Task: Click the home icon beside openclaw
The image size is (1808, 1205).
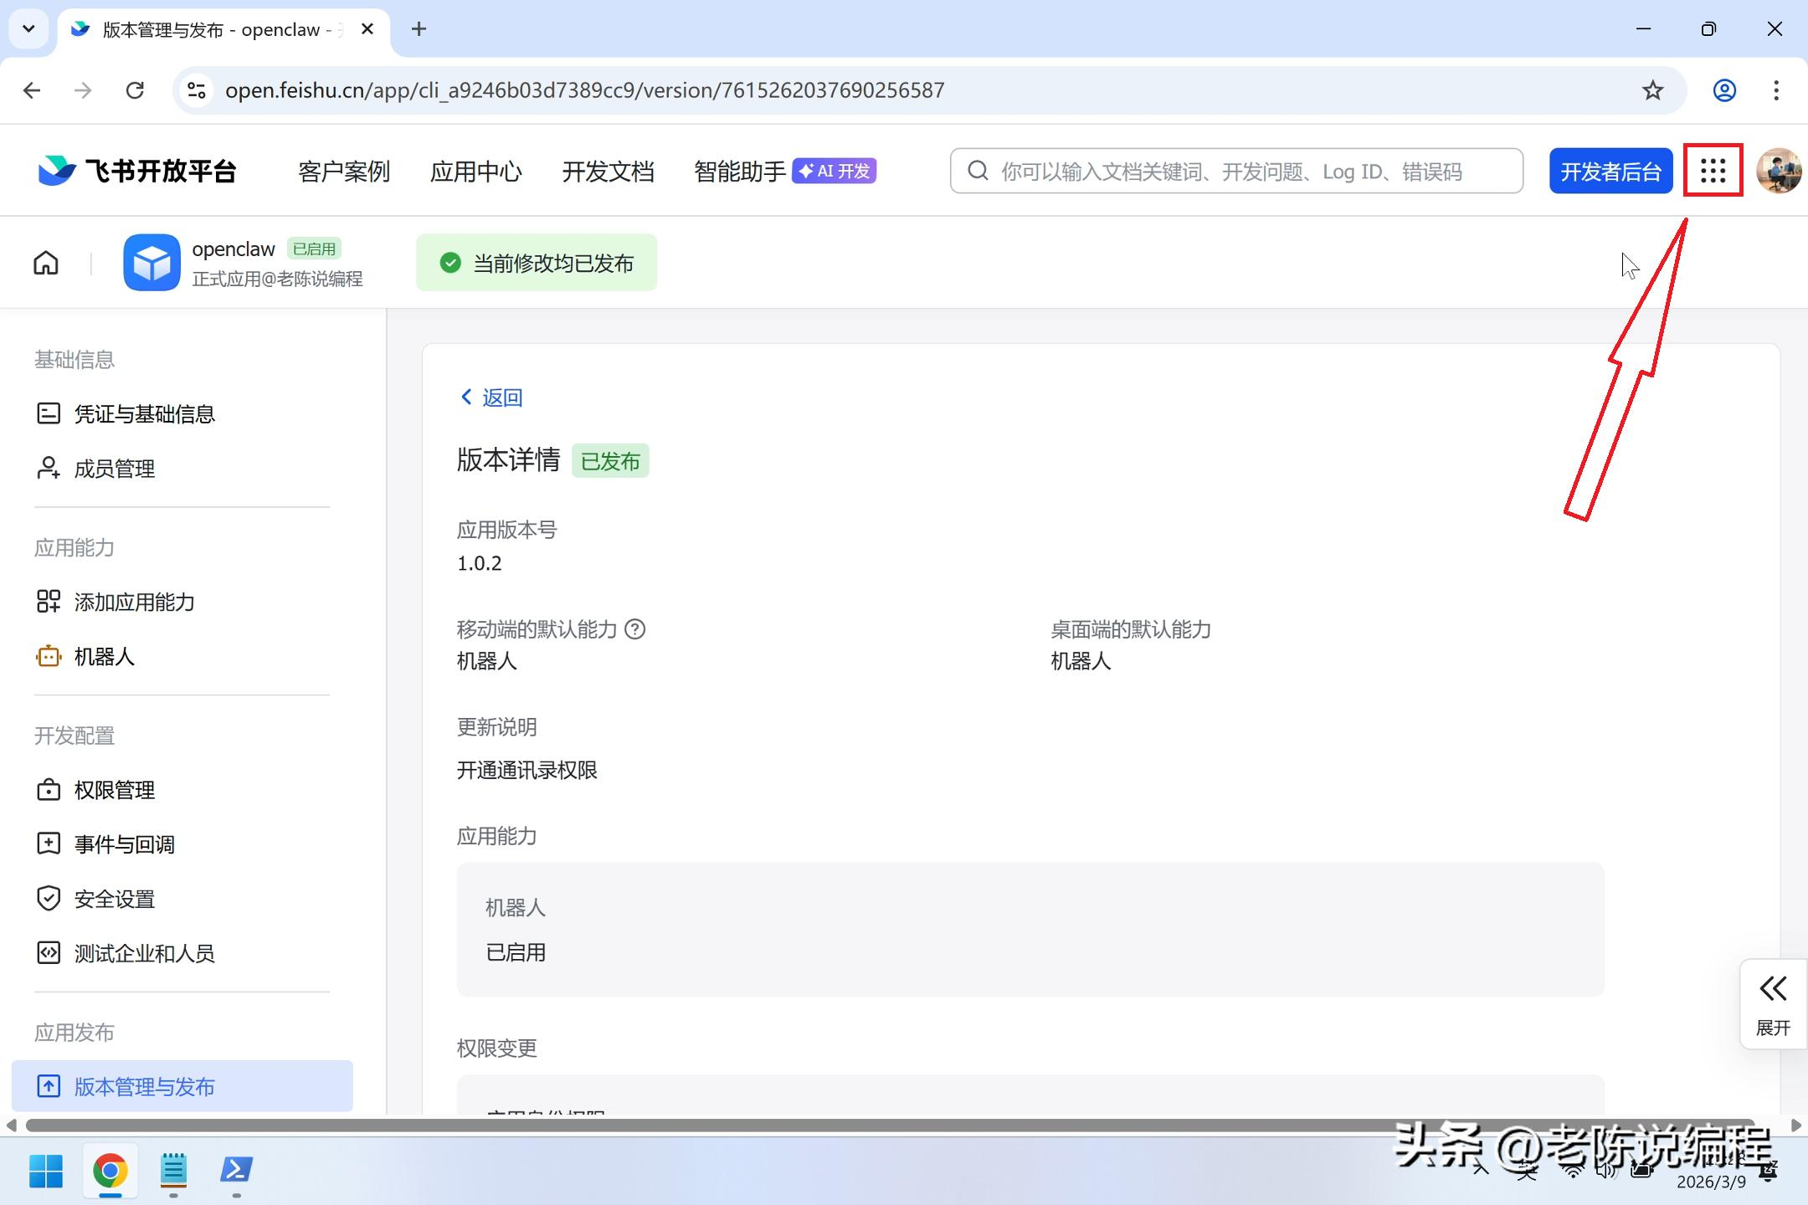Action: pyautogui.click(x=46, y=263)
